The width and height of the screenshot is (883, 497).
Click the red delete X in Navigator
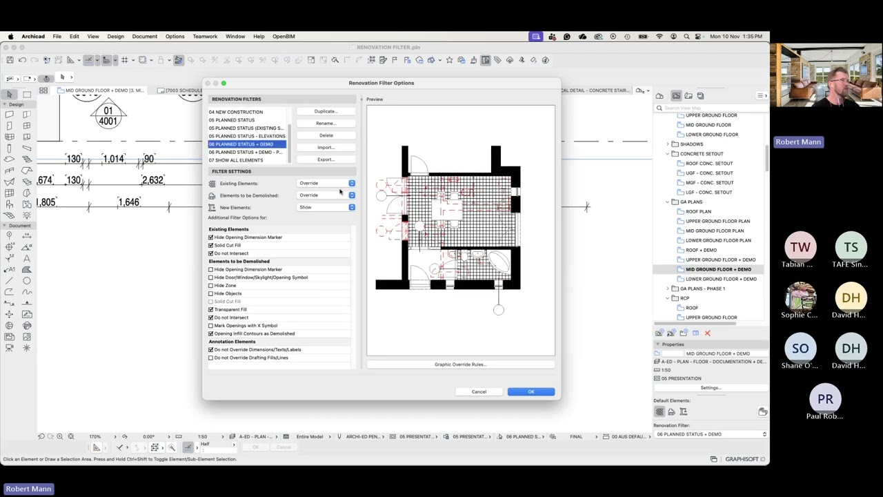coord(707,333)
